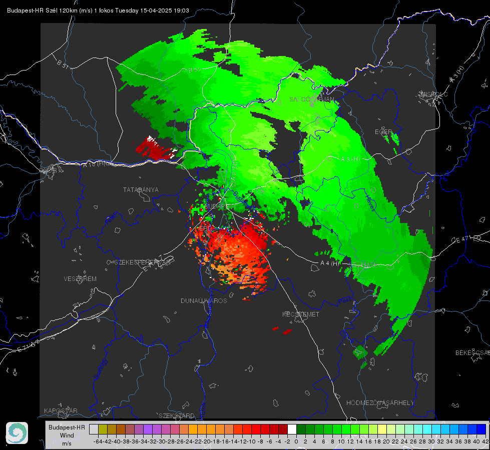Screen dimensions: 490x450
Task: Click the KAPOSVÁR city label
Action: pos(61,410)
